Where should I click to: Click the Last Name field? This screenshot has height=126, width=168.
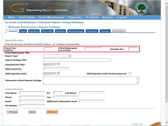tap(92, 93)
